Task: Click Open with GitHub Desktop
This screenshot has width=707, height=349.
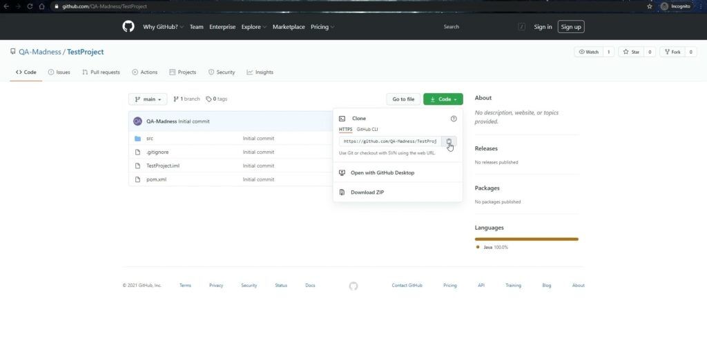Action: (x=398, y=172)
